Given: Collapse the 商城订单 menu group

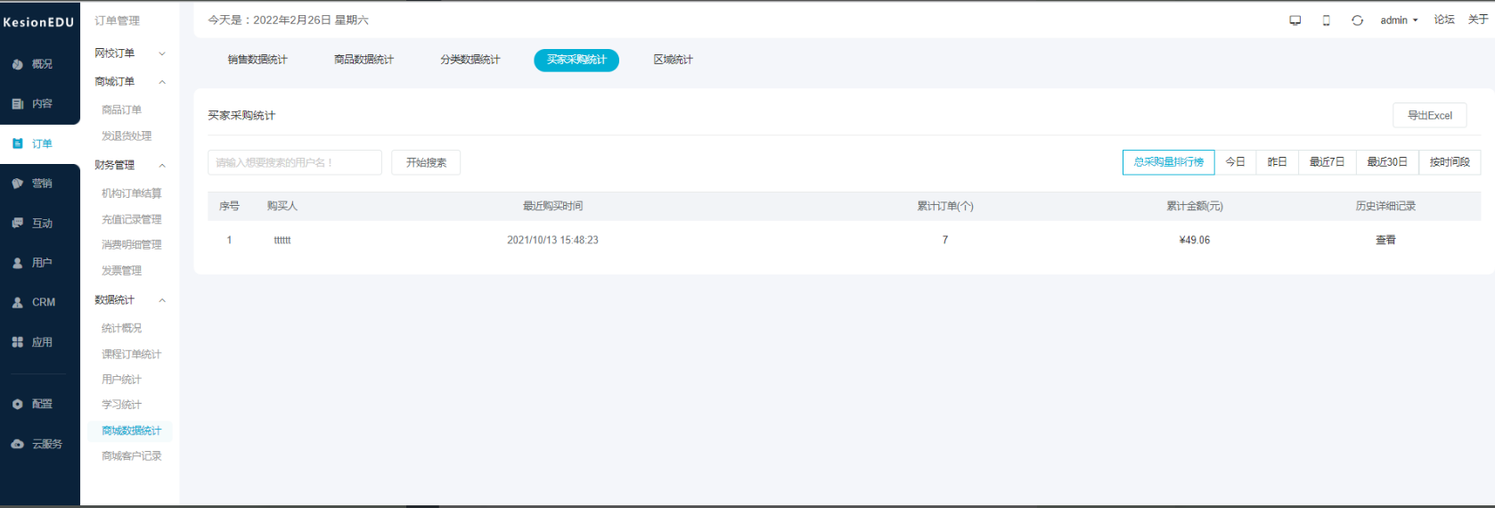Looking at the screenshot, I should click(x=130, y=81).
